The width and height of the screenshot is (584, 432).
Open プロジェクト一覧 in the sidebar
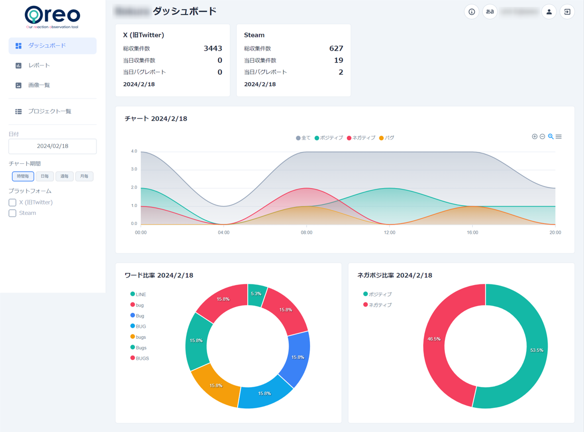click(49, 112)
